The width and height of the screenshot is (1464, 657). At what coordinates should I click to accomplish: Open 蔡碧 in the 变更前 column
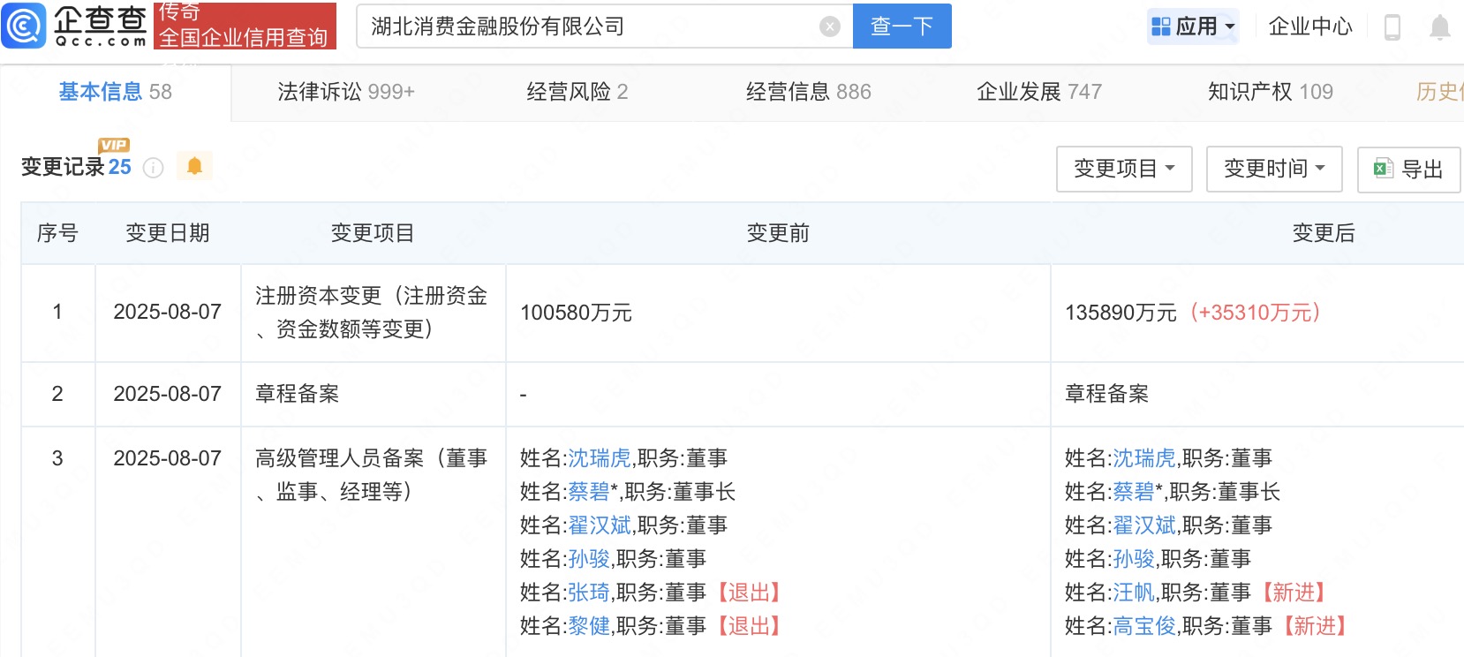(x=589, y=492)
